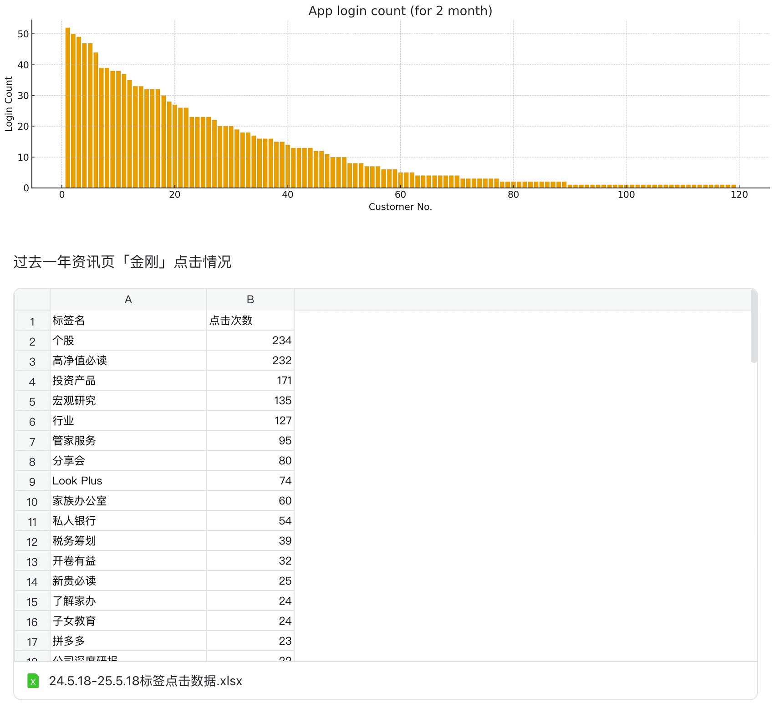Click the value 32 cell
This screenshot has height=713, width=774.
250,561
